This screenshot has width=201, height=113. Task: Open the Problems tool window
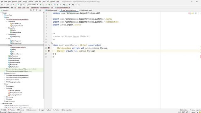tap(12, 110)
